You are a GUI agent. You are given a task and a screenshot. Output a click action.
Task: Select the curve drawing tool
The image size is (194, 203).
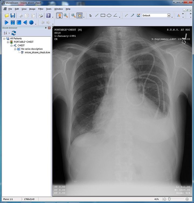126,15
